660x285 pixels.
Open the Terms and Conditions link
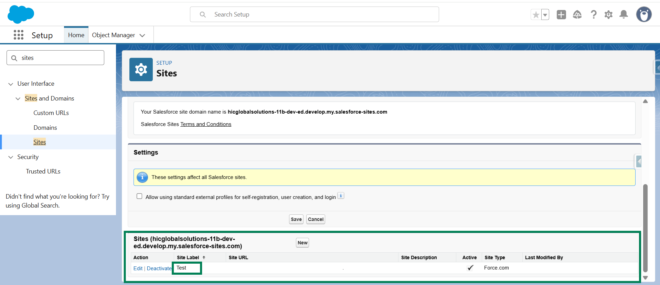[206, 124]
